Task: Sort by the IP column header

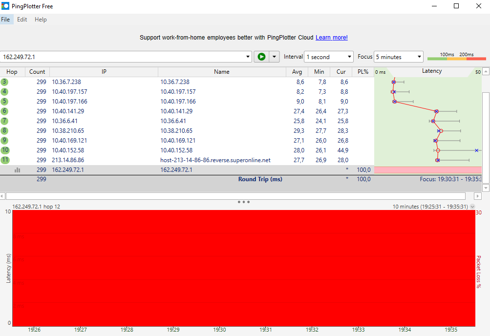Action: 104,72
